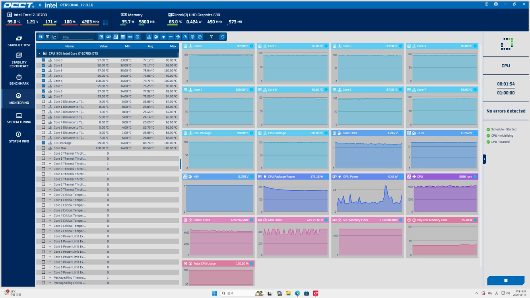Click the Windows taskbar search box
The width and height of the screenshot is (530, 298).
(242, 293)
